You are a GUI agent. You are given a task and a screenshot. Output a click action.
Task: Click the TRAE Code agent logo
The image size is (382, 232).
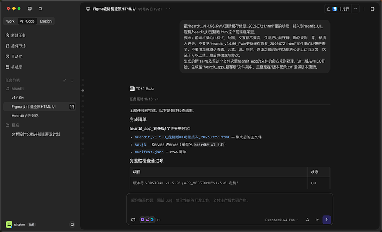(132, 89)
